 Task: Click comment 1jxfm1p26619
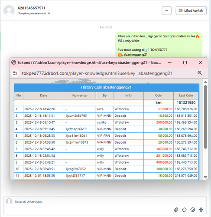76,129
